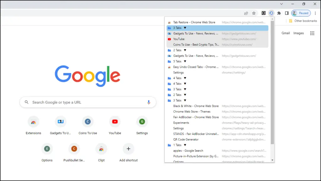Viewport: 321px width, 181px height.
Task: Click the chrome://settings/ URL entry
Action: pyautogui.click(x=234, y=72)
